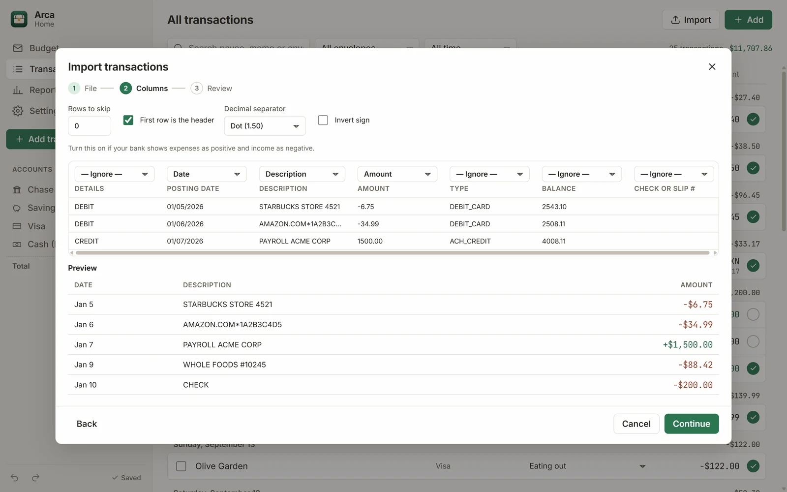This screenshot has width=787, height=492.
Task: Select step 2 Columns
Action: [144, 89]
